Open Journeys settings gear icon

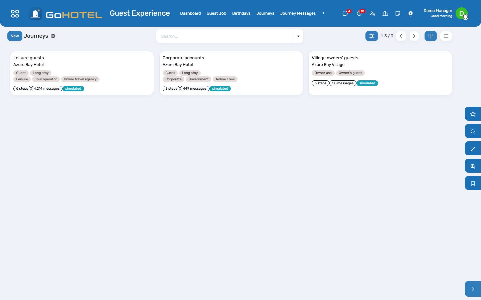click(53, 36)
